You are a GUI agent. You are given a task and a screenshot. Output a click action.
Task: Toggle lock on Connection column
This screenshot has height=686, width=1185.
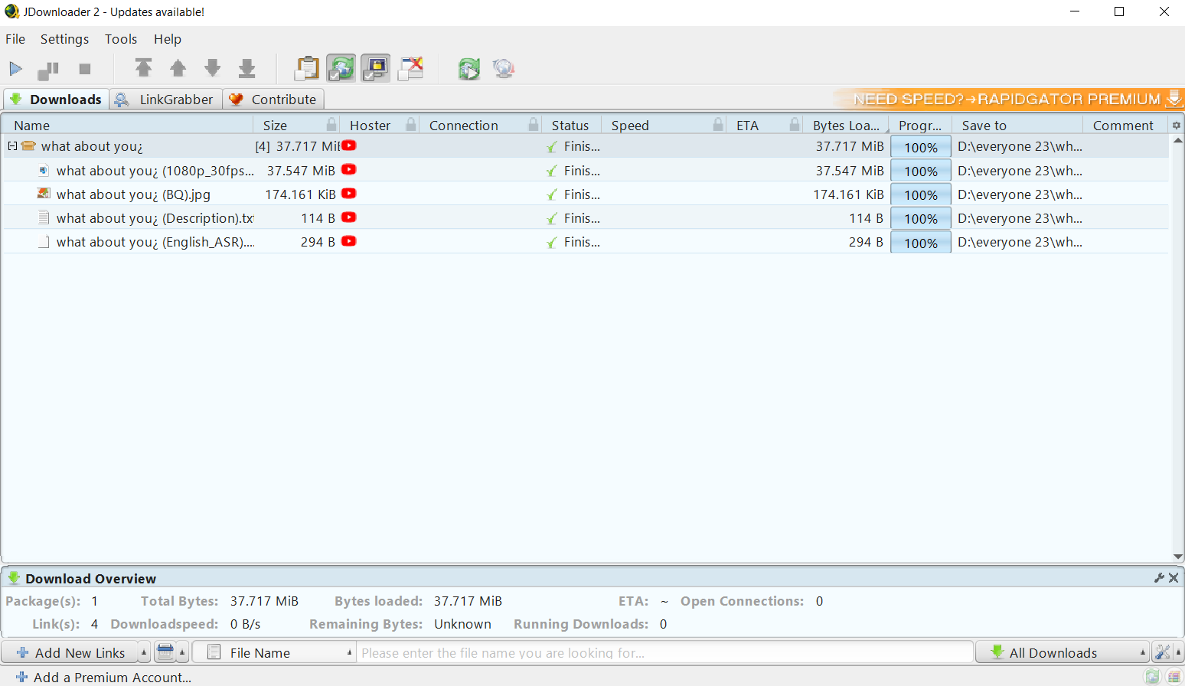point(534,125)
